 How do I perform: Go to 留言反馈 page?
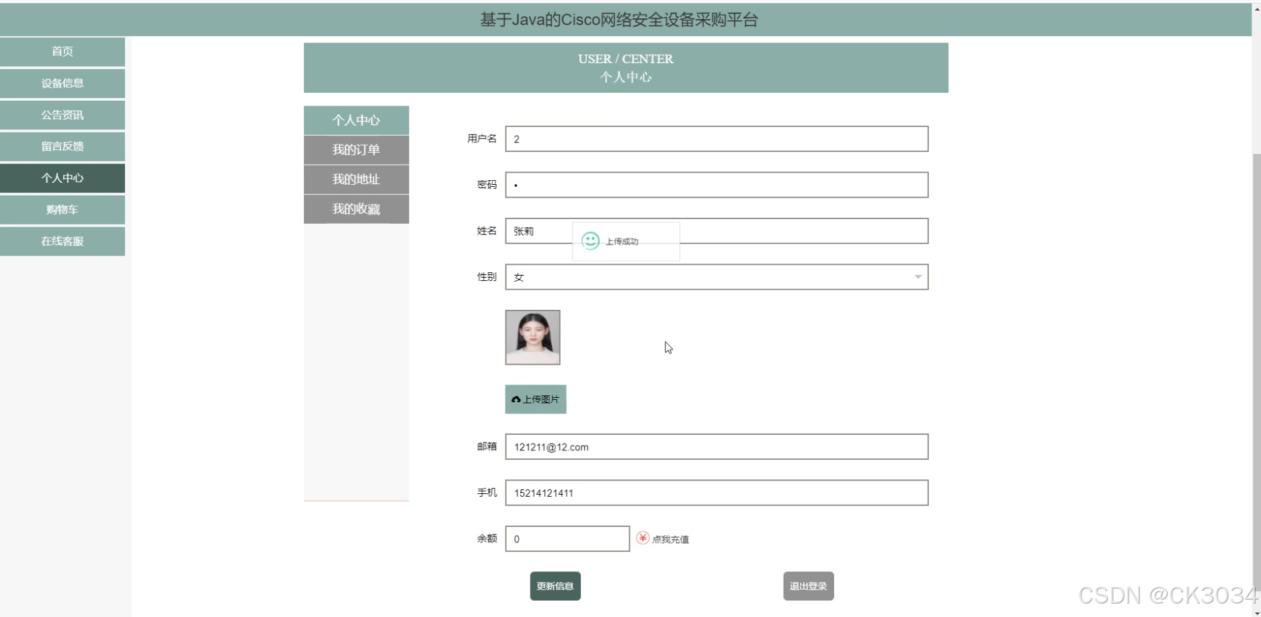click(x=62, y=146)
